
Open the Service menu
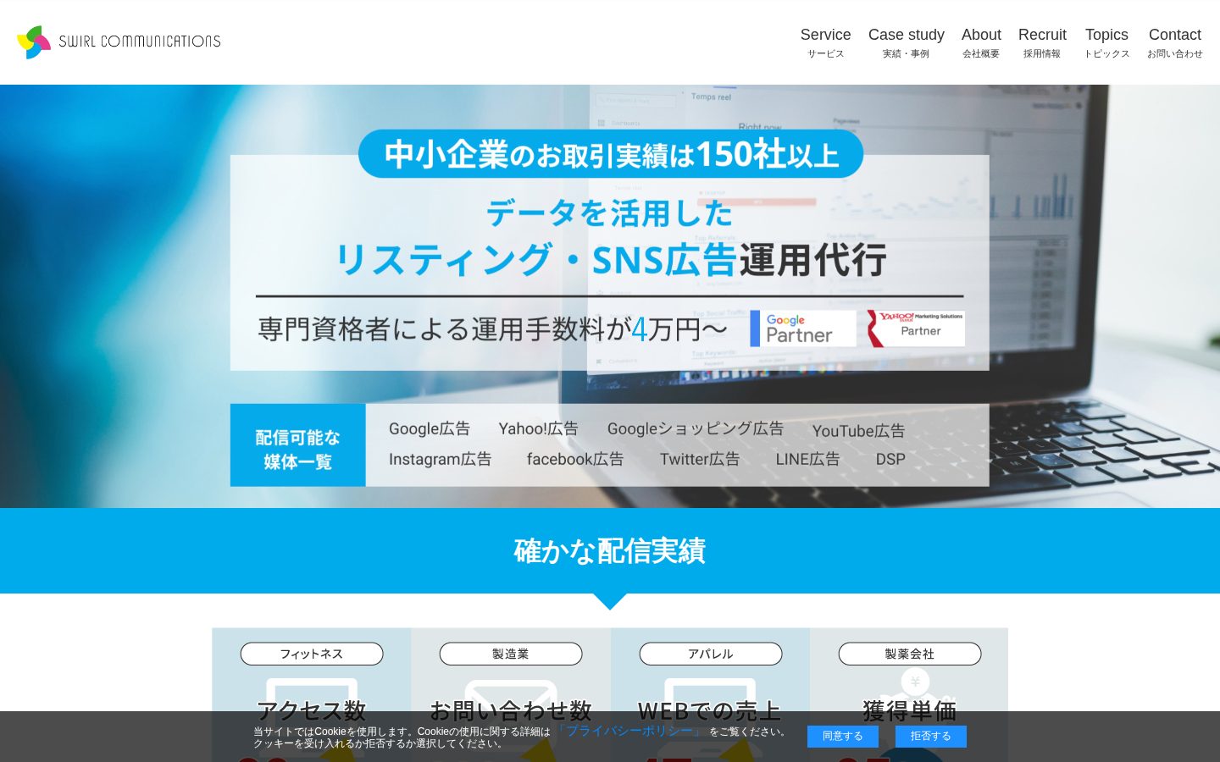tap(825, 42)
